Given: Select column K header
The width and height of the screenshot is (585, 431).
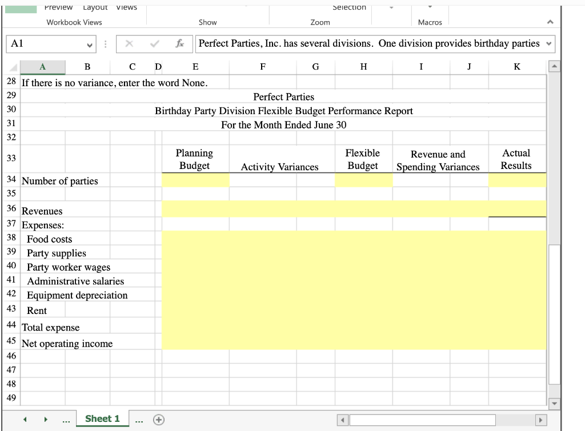Looking at the screenshot, I should click(x=517, y=67).
